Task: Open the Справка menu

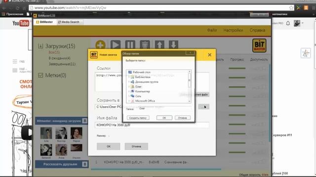Action: (257, 30)
